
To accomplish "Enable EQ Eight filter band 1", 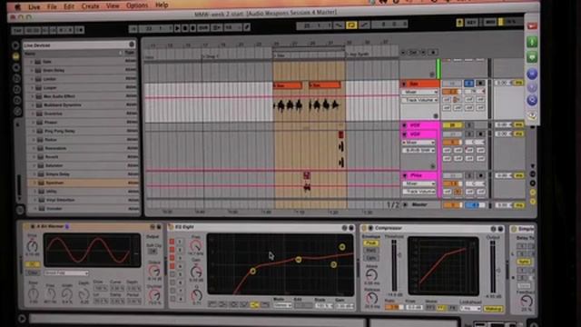I will tap(172, 242).
